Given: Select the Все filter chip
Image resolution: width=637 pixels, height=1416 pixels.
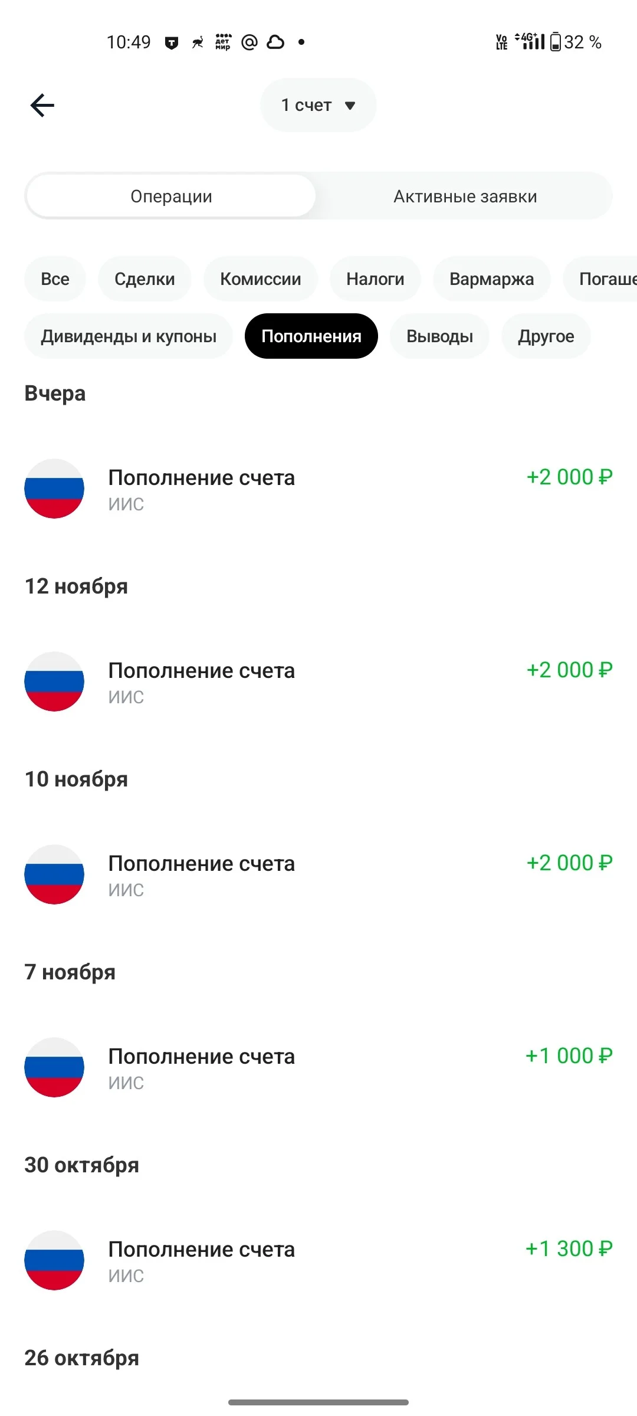Looking at the screenshot, I should 55,278.
